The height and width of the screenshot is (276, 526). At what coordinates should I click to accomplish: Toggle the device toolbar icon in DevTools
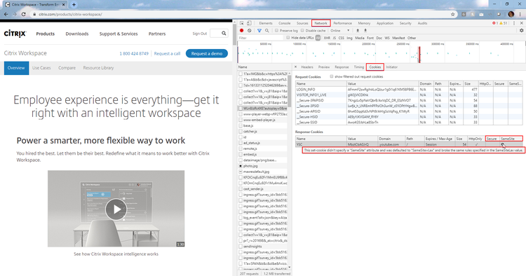click(249, 23)
